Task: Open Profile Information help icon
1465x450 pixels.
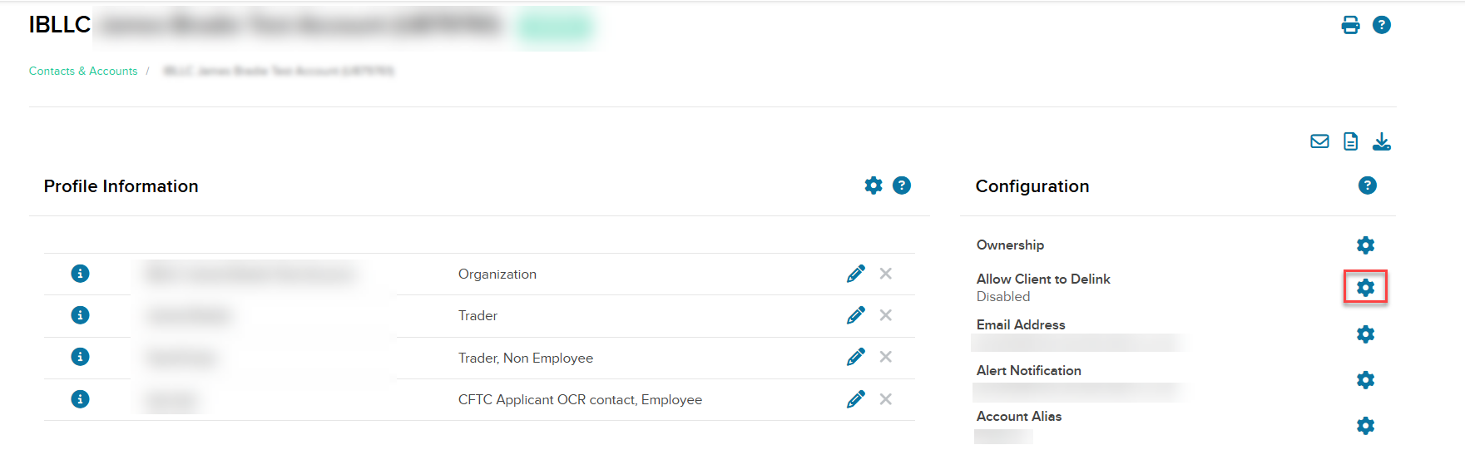Action: click(902, 185)
